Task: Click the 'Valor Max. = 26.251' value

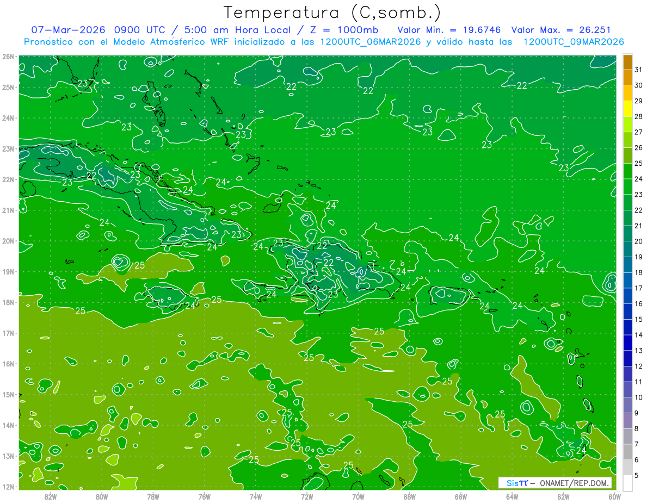Action: (x=561, y=30)
